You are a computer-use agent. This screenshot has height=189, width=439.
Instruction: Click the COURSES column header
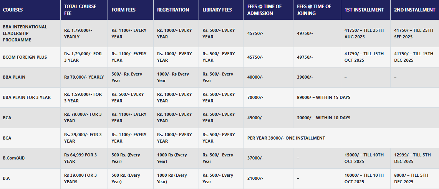pos(30,10)
